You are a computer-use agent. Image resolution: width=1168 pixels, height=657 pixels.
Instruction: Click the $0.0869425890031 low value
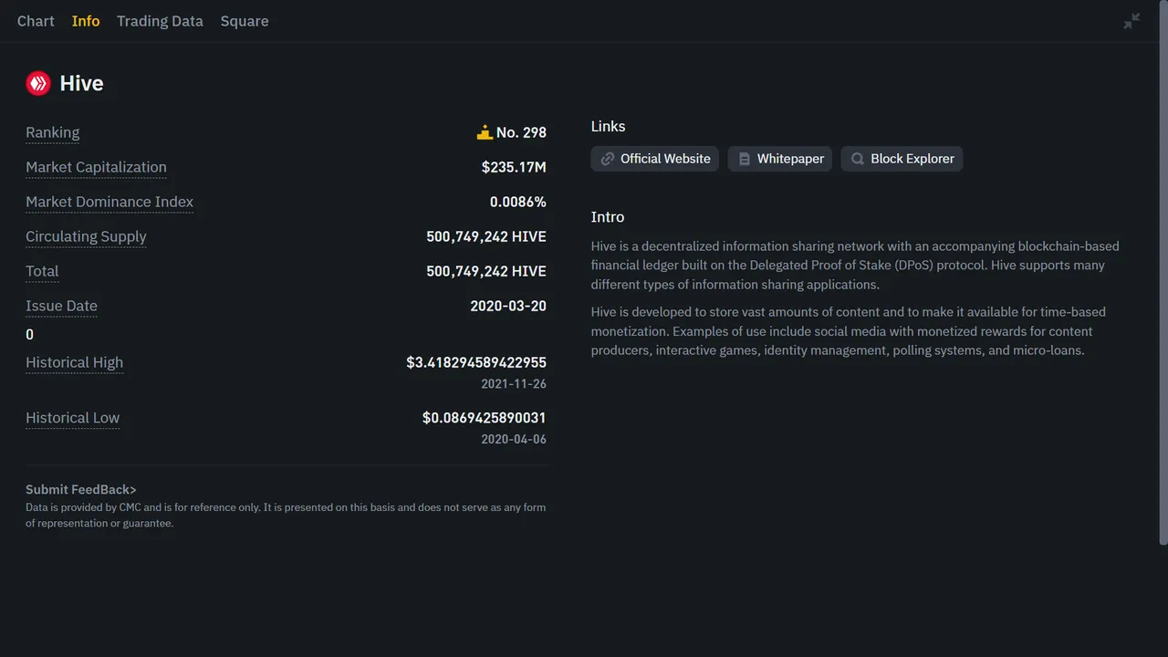pos(485,418)
